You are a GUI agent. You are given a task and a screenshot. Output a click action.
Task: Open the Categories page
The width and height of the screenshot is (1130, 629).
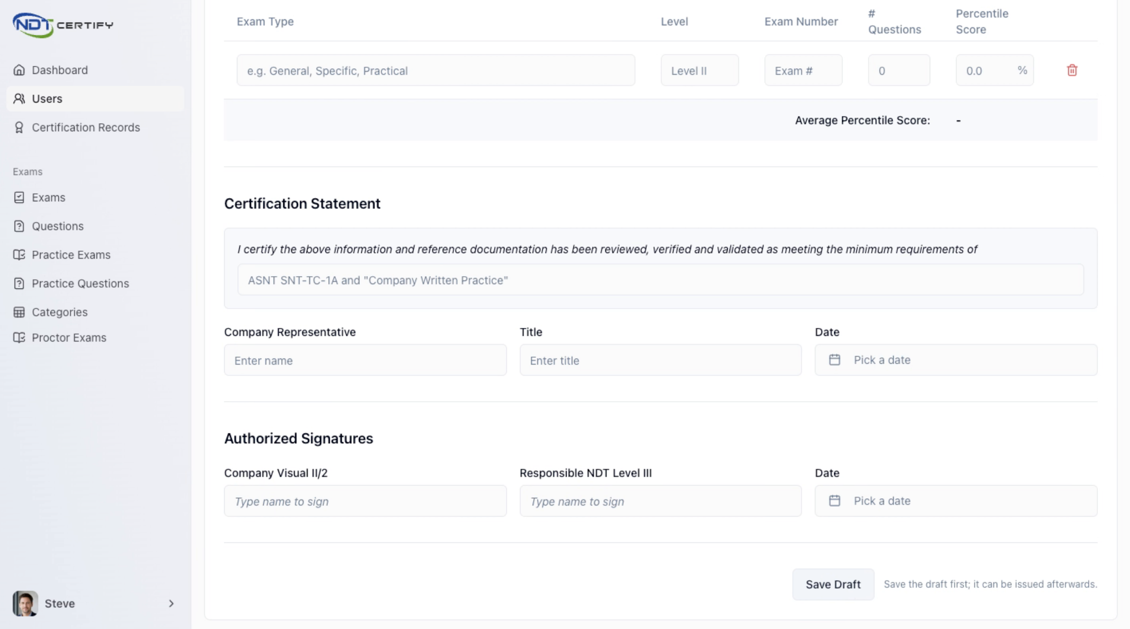pos(95,312)
